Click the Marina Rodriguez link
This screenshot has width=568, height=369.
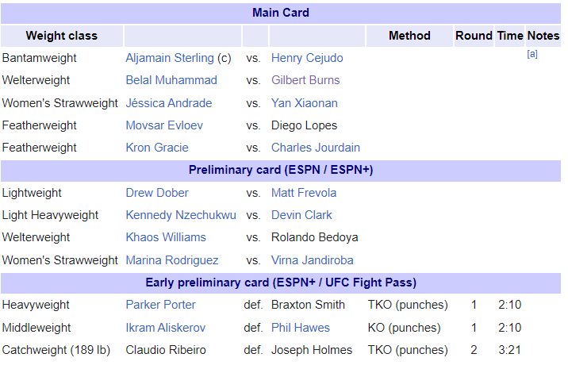[171, 260]
